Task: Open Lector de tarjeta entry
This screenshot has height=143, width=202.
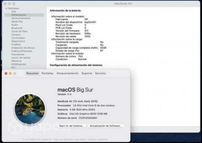Action: click(x=21, y=58)
